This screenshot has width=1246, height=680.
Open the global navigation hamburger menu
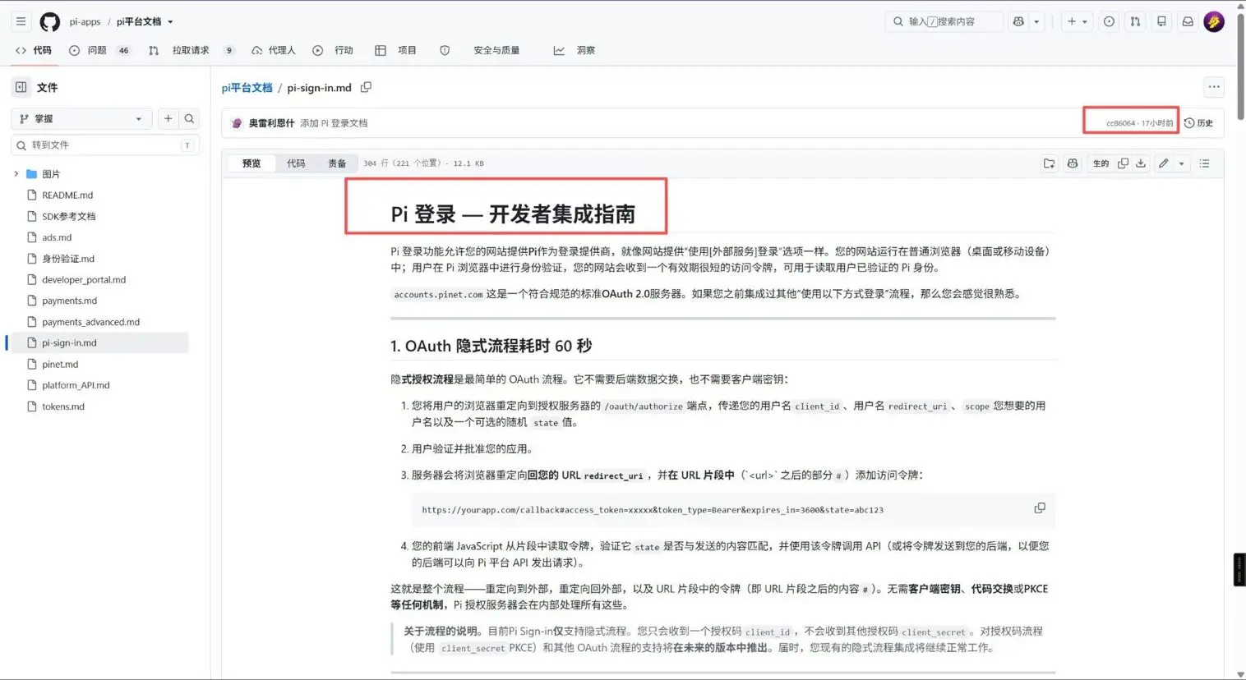[x=21, y=21]
